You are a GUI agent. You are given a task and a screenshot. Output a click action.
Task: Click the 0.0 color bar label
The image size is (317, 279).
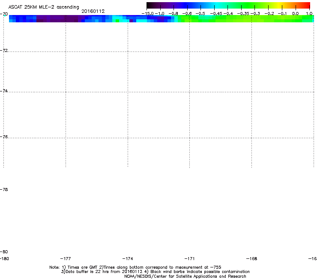(x=296, y=14)
